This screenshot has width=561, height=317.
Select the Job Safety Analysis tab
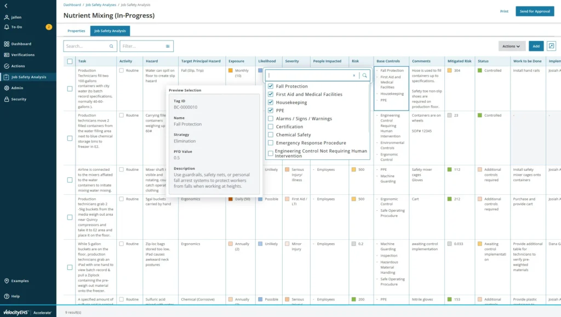pos(110,31)
